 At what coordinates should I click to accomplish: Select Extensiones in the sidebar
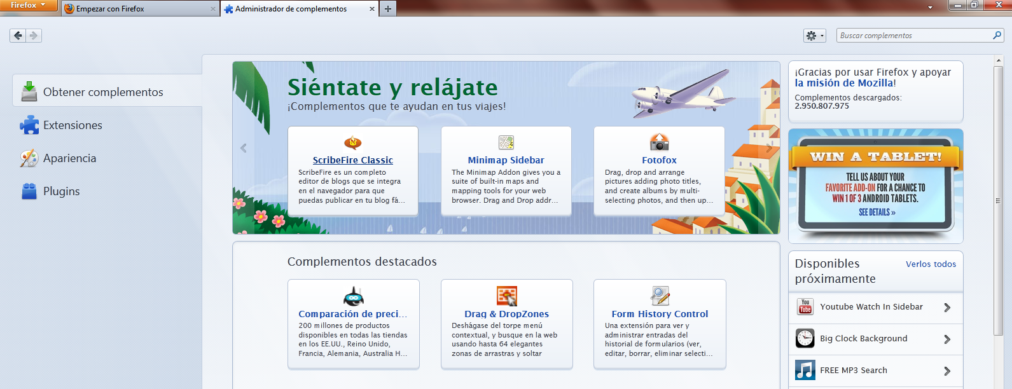tap(73, 125)
